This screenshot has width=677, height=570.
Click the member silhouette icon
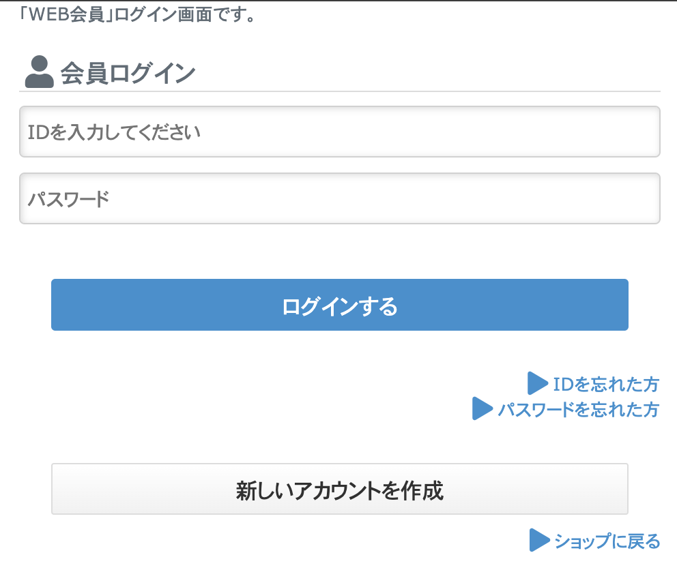[39, 72]
